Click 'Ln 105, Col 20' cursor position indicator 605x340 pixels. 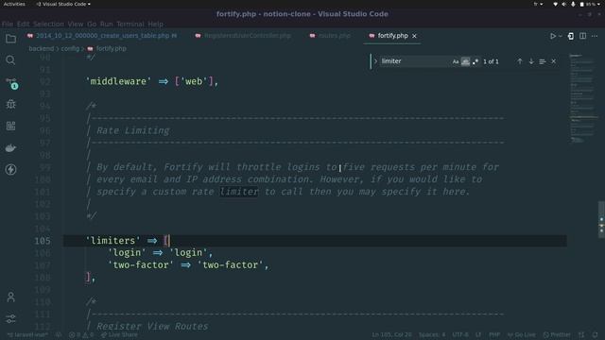pyautogui.click(x=391, y=334)
